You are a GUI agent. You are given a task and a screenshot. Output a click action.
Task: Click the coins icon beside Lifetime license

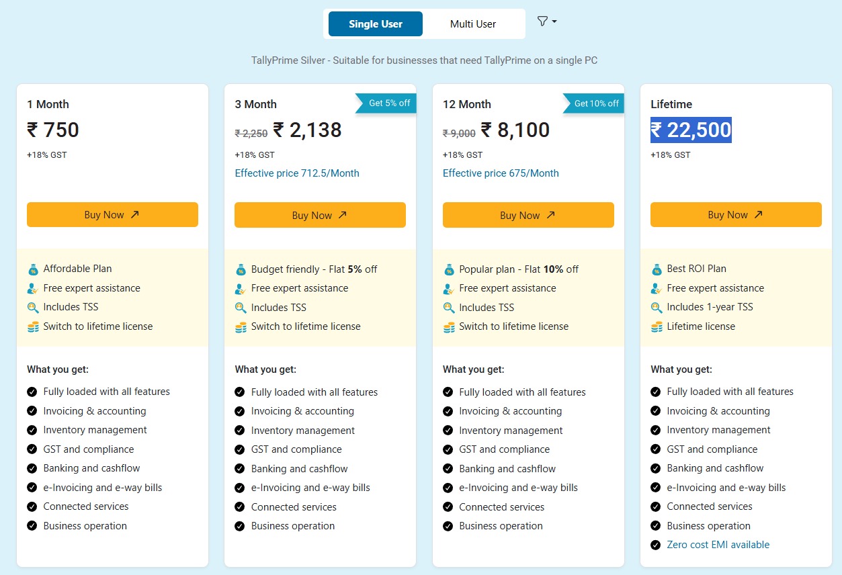657,327
